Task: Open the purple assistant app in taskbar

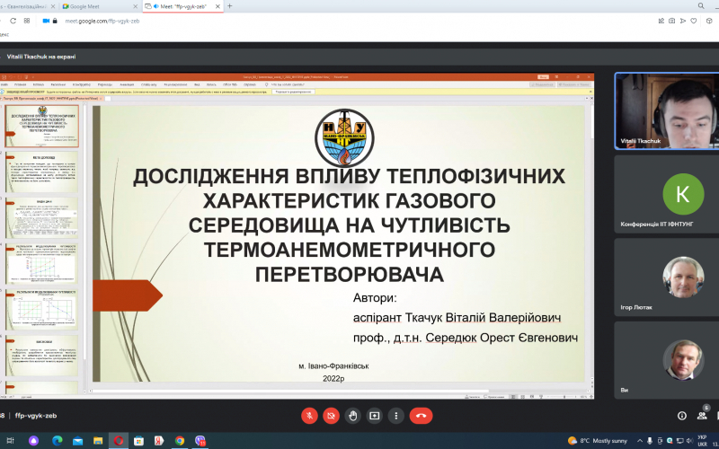Action: [x=34, y=441]
